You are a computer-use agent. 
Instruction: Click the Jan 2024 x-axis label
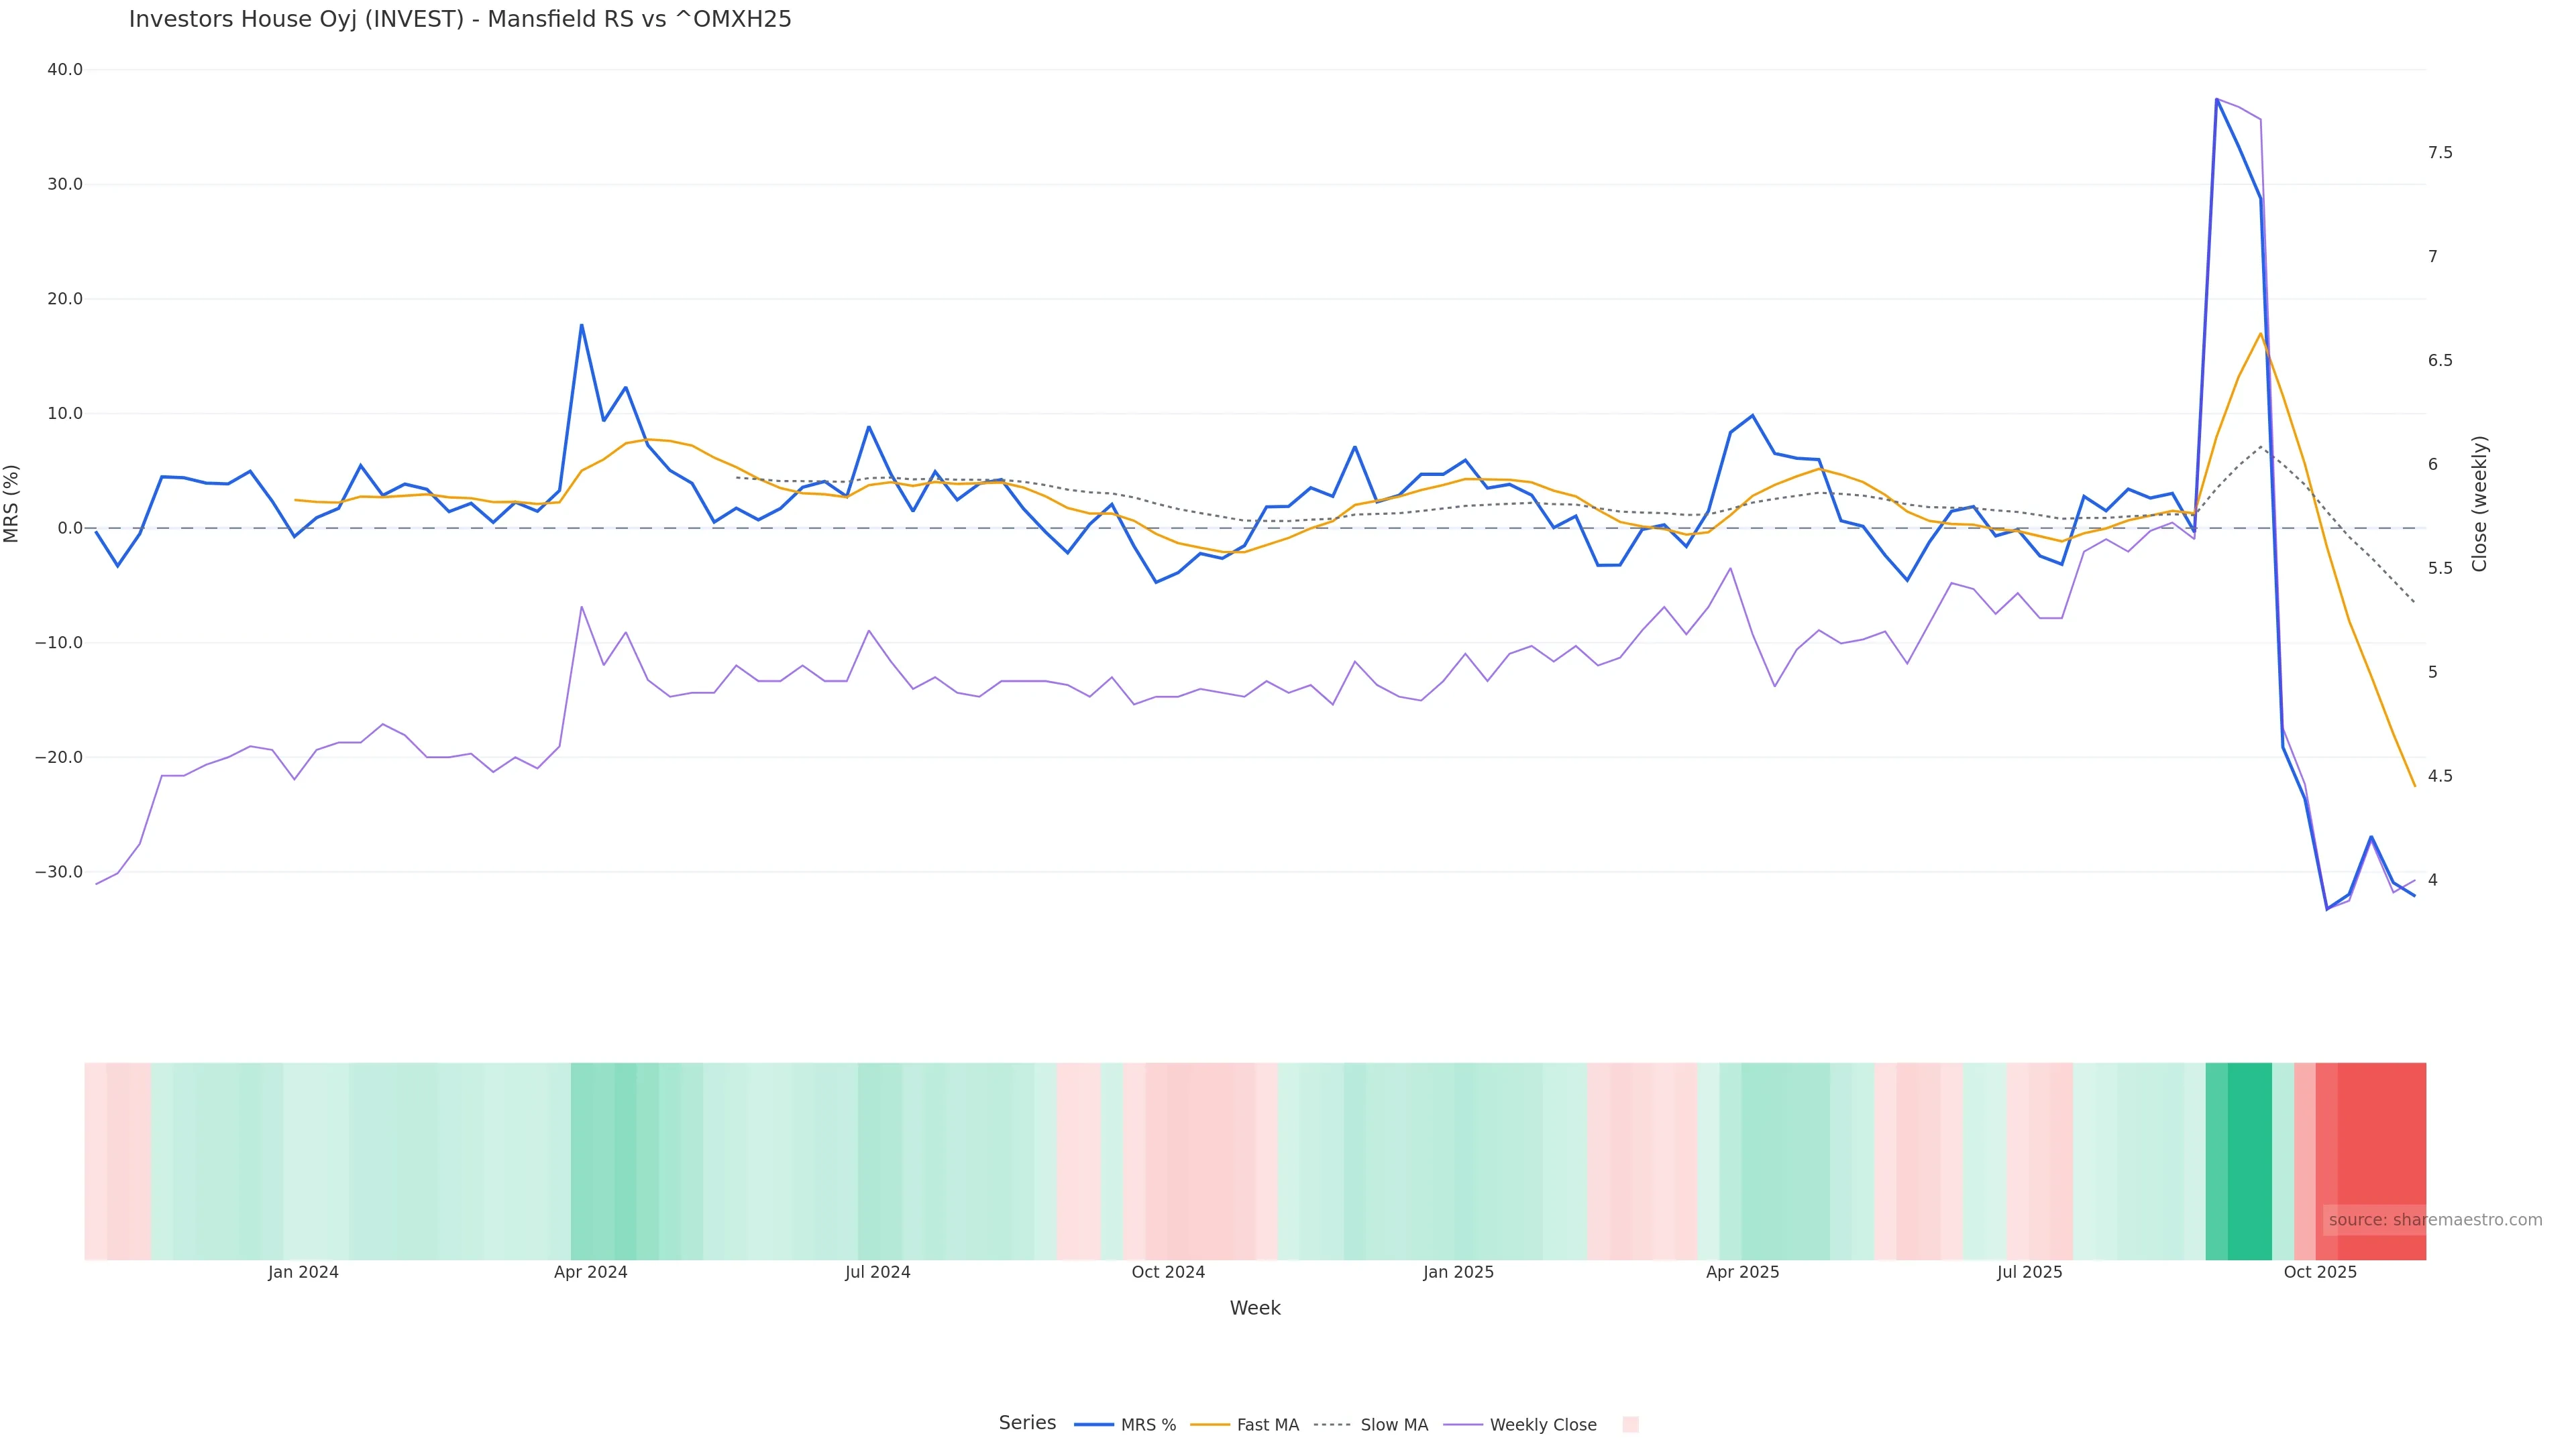click(x=303, y=1272)
